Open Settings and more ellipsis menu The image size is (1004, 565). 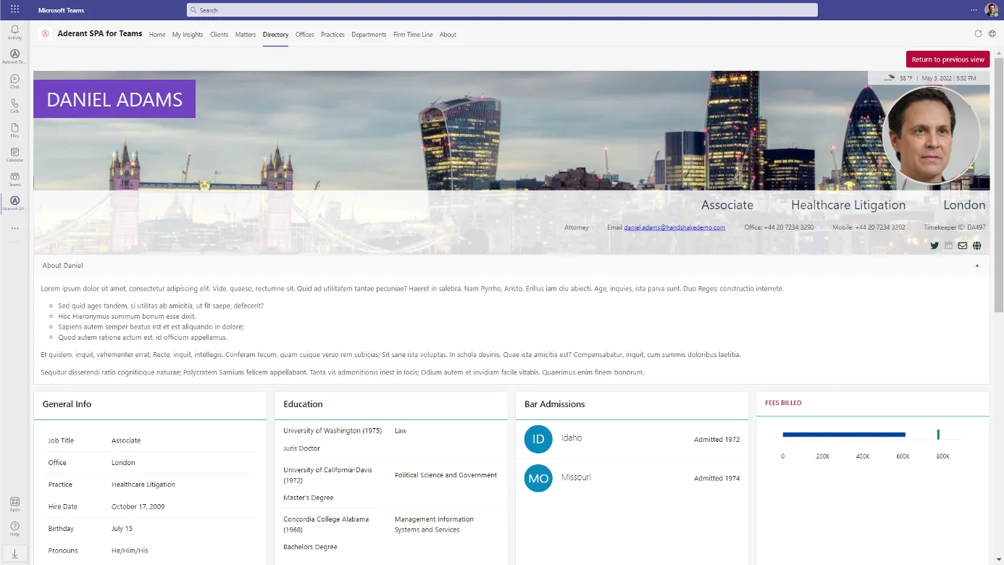click(x=974, y=9)
